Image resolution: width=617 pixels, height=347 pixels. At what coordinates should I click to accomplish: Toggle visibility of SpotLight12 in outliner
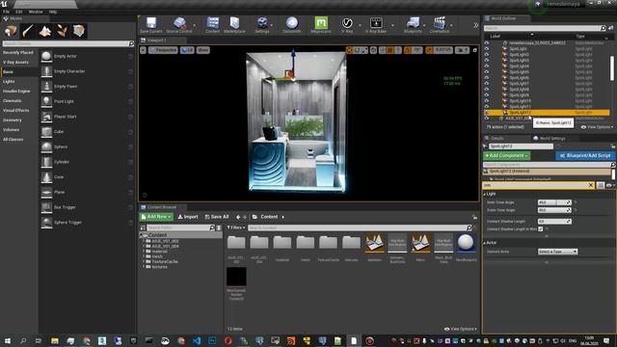tap(487, 113)
